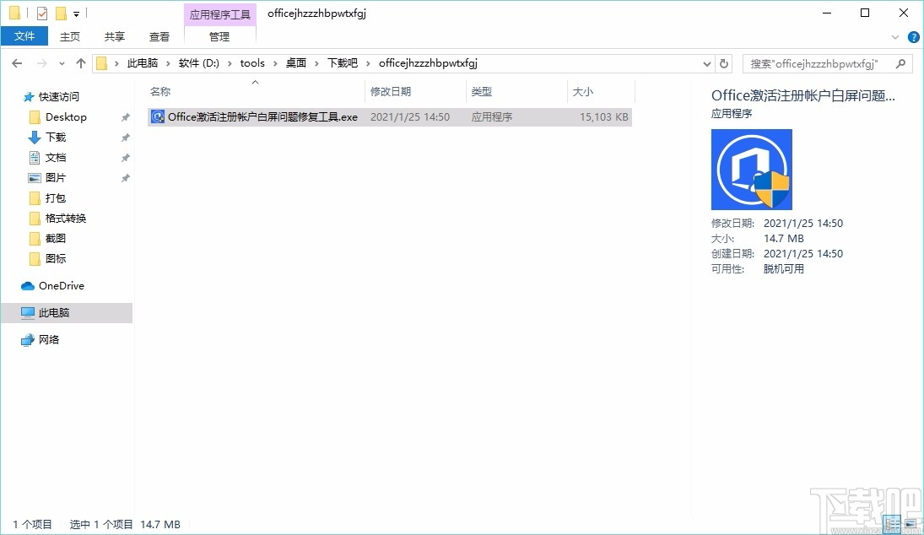Image resolution: width=924 pixels, height=535 pixels.
Task: Click the Properties icon in Quick Access Toolbar
Action: (x=41, y=13)
